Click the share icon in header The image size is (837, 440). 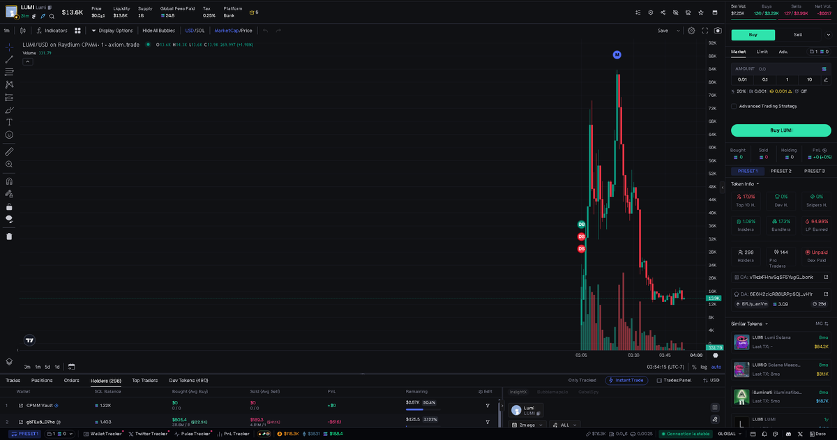[x=663, y=12]
